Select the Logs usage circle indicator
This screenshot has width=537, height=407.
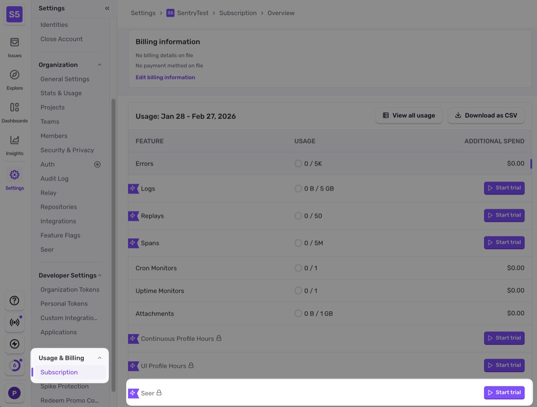pyautogui.click(x=298, y=188)
